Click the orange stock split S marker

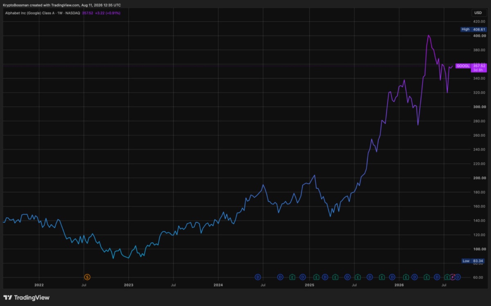click(86, 277)
